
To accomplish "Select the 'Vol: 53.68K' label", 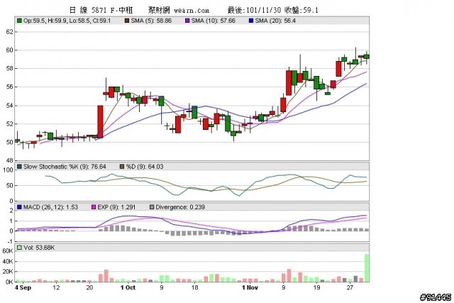I will (39, 248).
